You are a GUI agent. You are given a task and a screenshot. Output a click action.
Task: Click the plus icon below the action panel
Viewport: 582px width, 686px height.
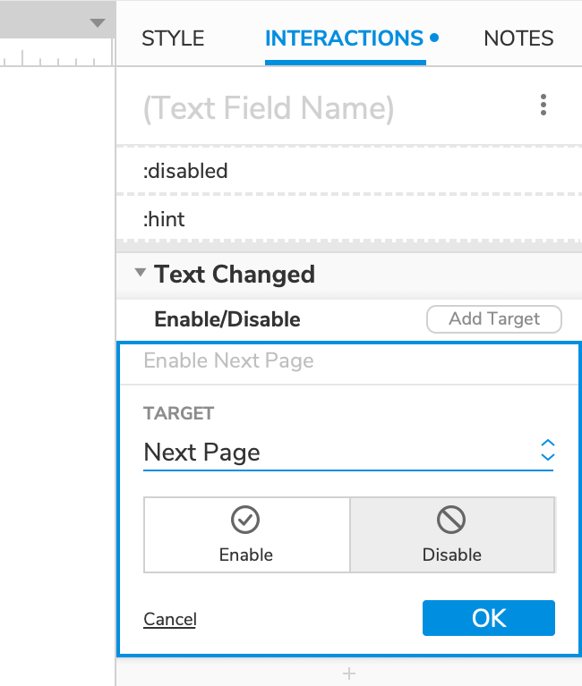pos(349,673)
